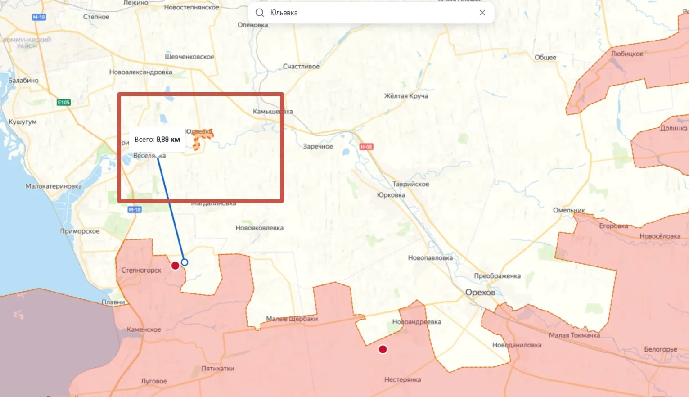Click the Новоданиловка place label

point(517,345)
